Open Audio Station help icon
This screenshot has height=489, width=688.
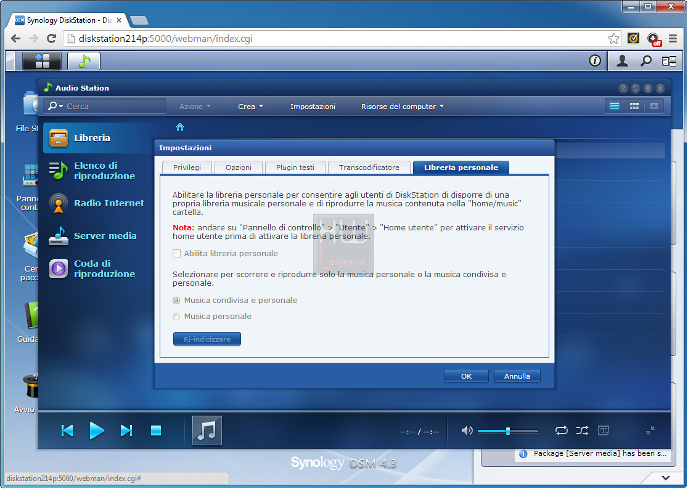(623, 88)
